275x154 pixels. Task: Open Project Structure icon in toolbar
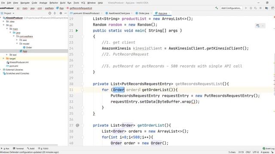pyautogui.click(x=266, y=8)
